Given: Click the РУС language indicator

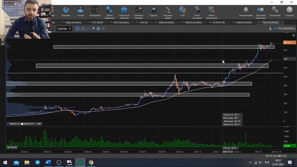Looking at the screenshot, I should pyautogui.click(x=267, y=162).
